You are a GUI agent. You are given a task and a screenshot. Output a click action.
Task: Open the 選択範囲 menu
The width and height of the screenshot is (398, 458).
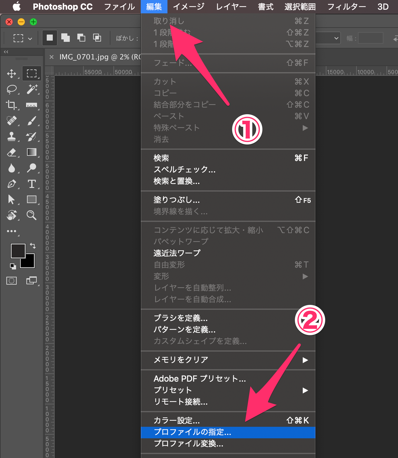[300, 7]
